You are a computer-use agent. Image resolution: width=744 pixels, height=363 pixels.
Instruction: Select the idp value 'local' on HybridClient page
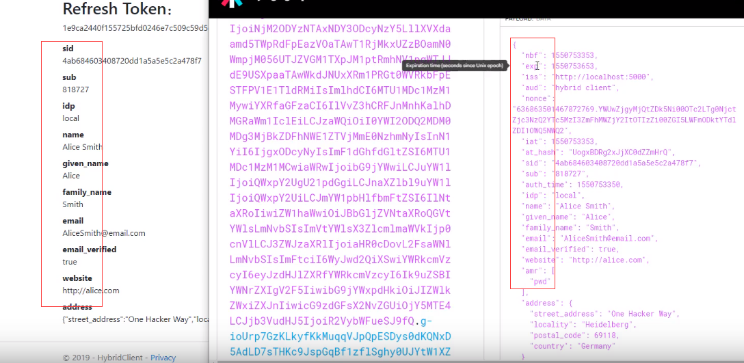[x=70, y=118]
